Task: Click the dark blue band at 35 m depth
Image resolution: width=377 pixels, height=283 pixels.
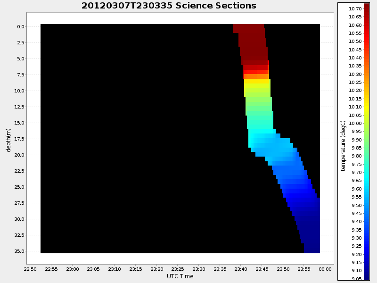Action: (312, 249)
